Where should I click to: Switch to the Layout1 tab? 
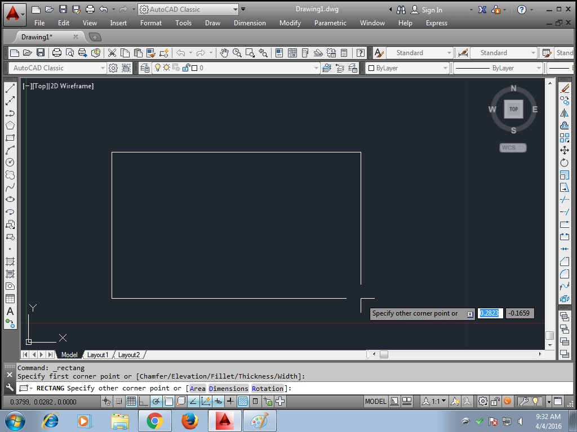click(99, 355)
